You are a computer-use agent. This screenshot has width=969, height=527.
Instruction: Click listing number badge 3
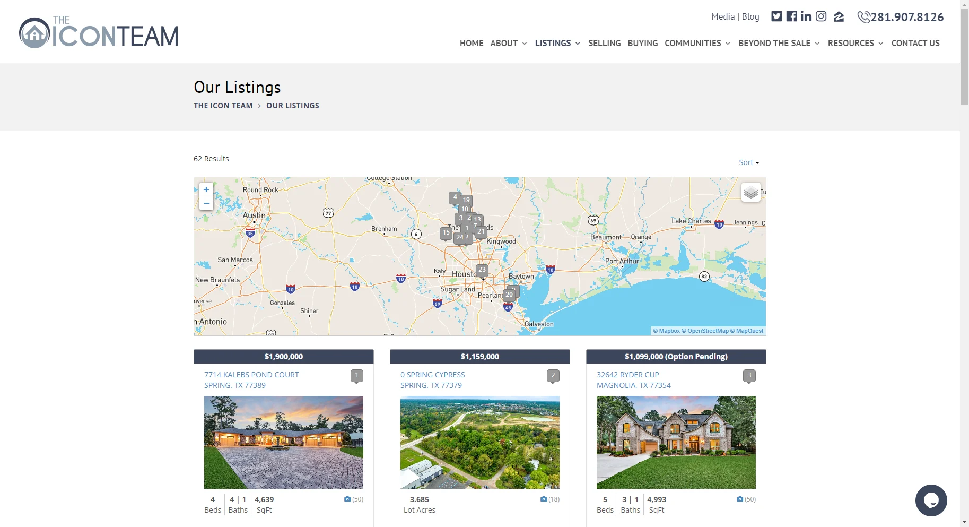(x=749, y=376)
